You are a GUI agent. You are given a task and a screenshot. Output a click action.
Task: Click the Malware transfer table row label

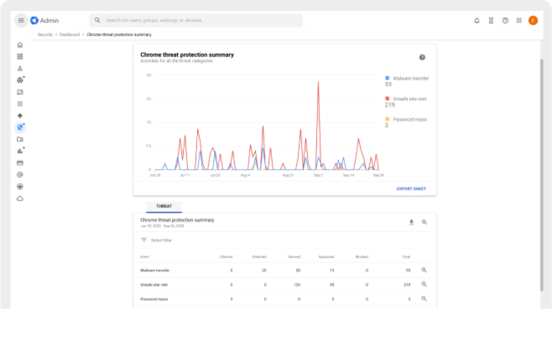pyautogui.click(x=155, y=271)
